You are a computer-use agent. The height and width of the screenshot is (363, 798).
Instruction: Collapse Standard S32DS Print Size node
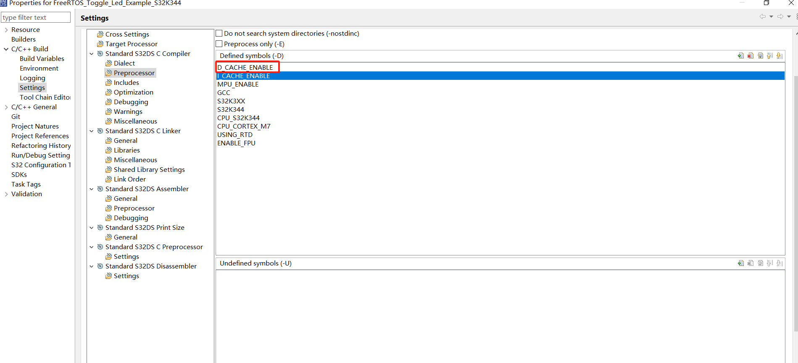click(x=92, y=228)
